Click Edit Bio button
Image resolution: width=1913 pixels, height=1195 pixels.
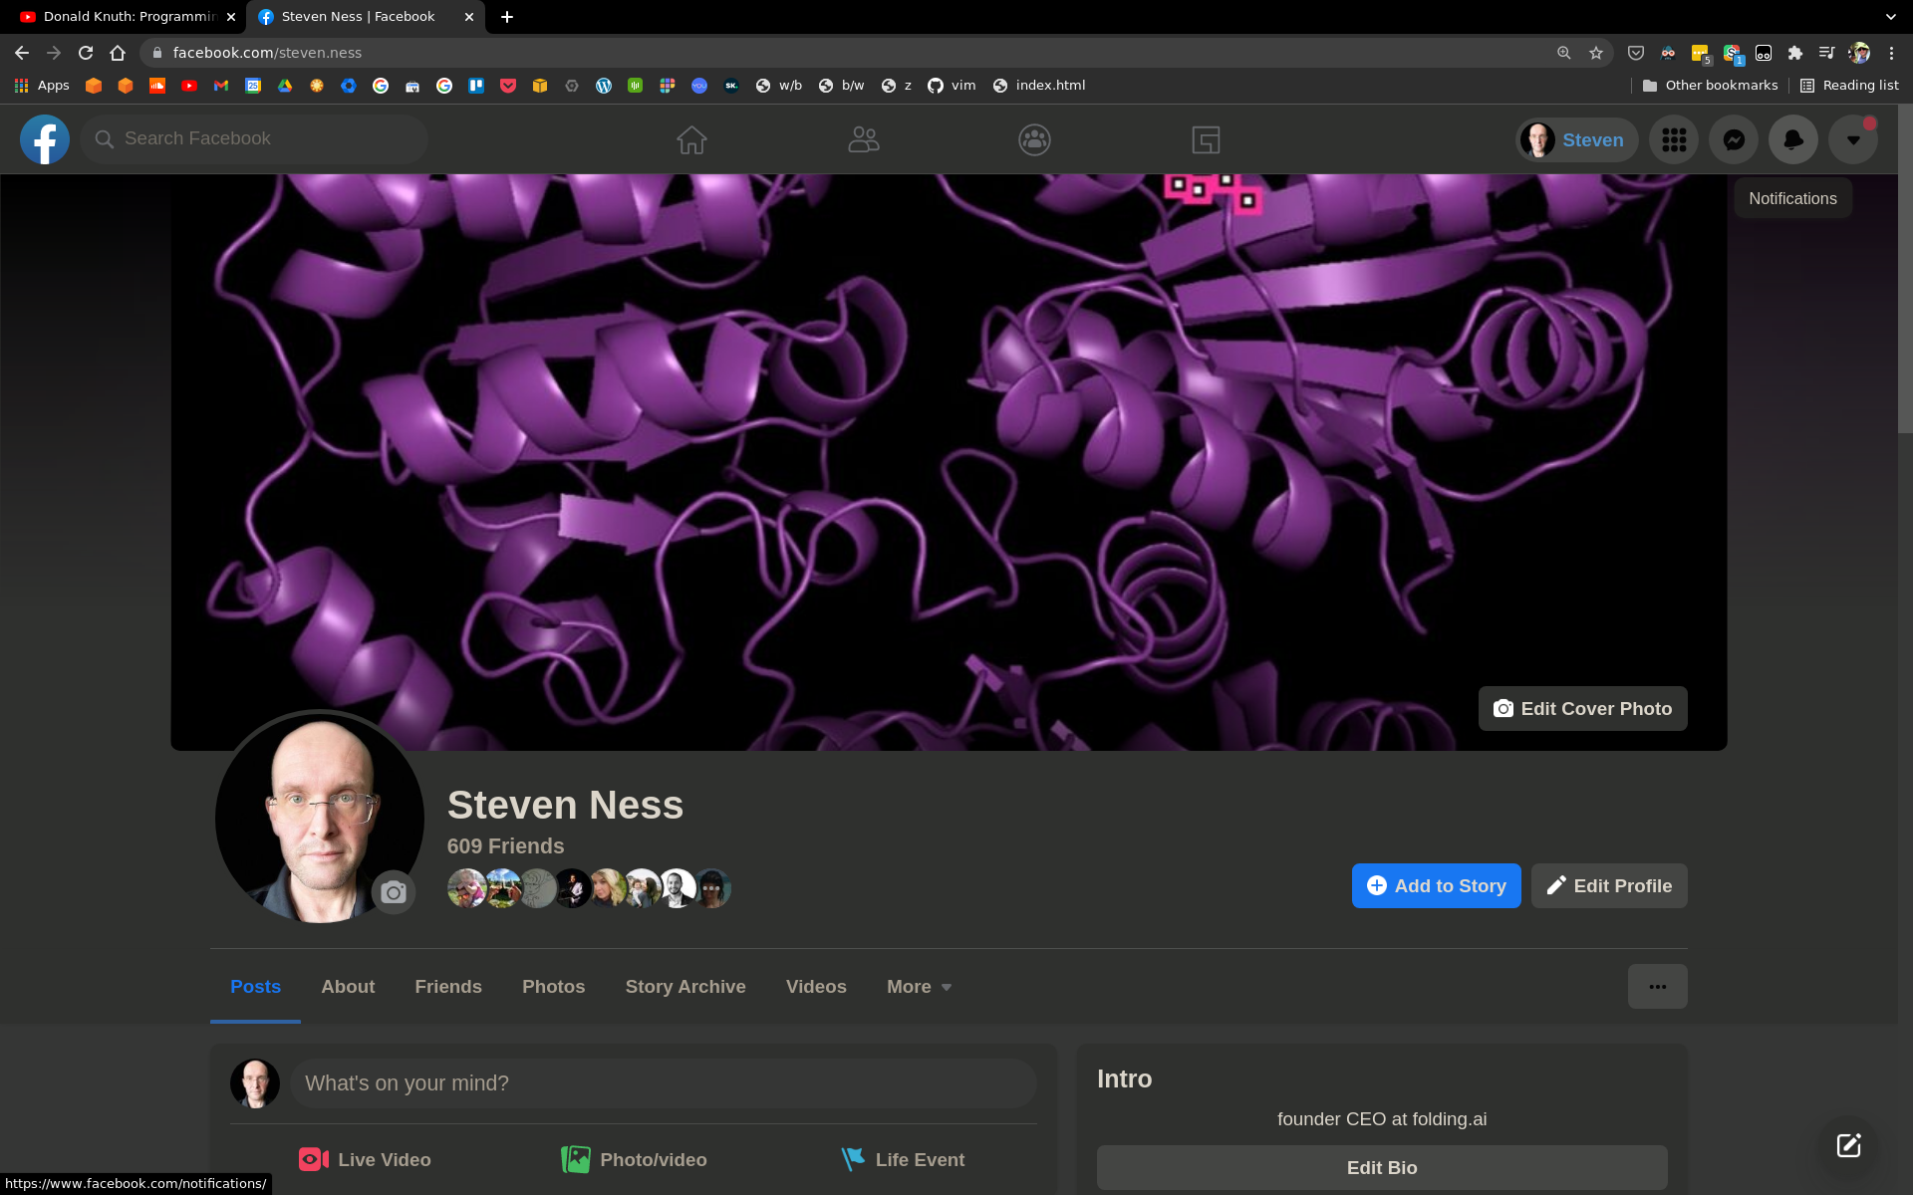point(1382,1167)
